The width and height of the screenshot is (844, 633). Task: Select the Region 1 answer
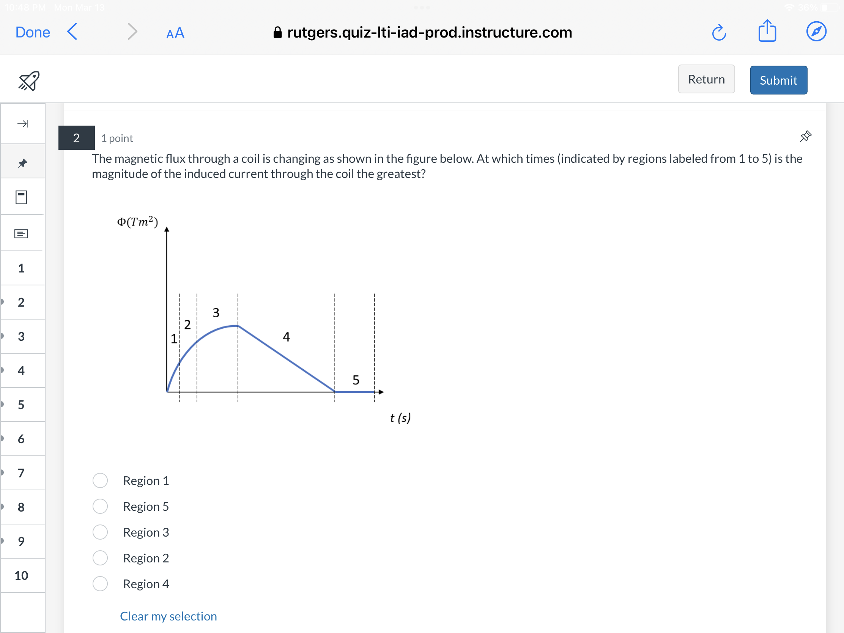(x=99, y=481)
